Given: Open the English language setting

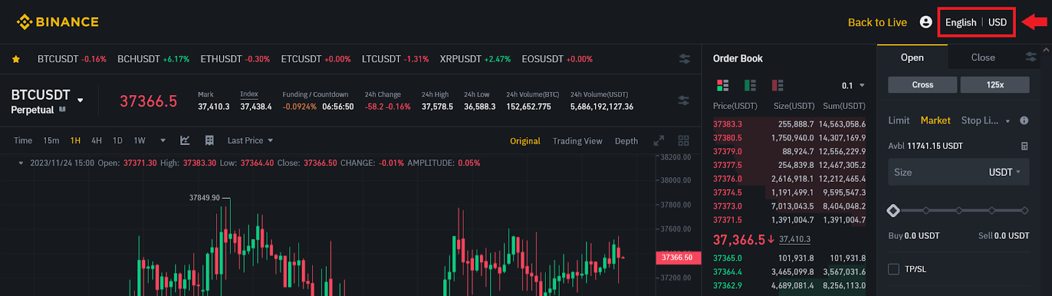Looking at the screenshot, I should click(961, 22).
